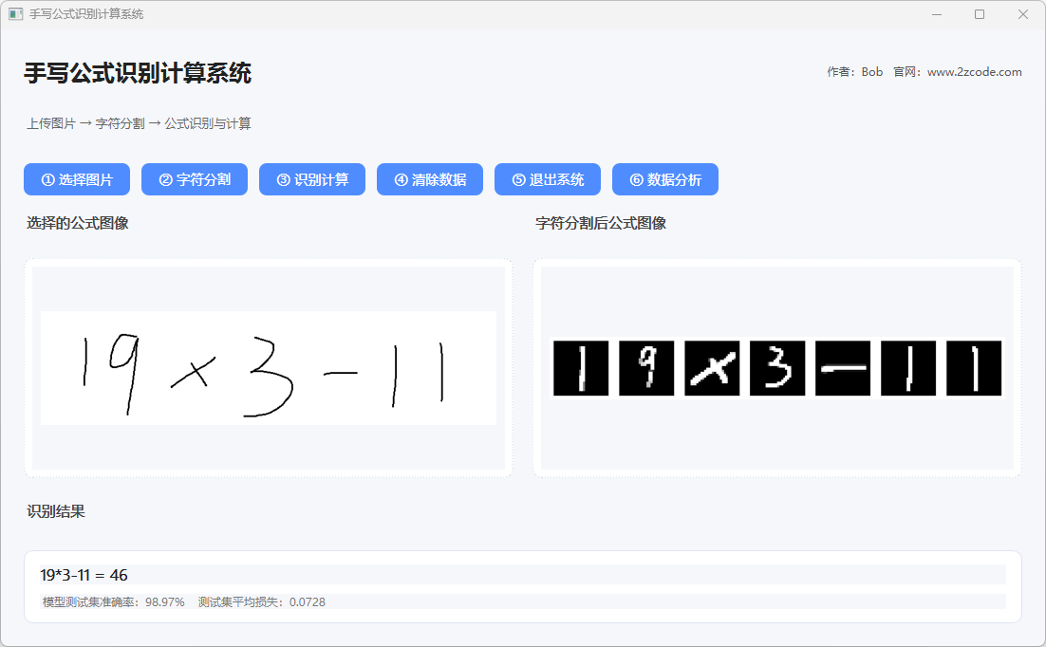Open ⑥ 数据分析 data analysis

[665, 179]
